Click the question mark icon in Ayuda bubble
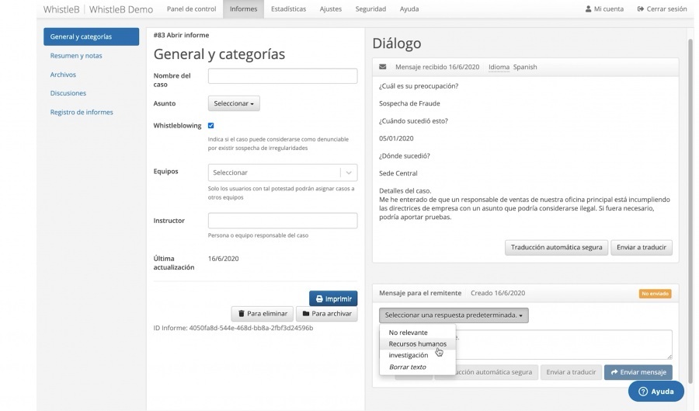The width and height of the screenshot is (699, 411). tap(642, 392)
